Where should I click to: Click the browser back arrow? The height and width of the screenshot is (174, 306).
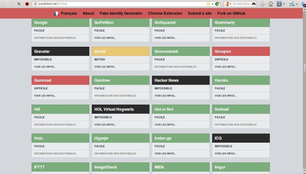coord(3,4)
